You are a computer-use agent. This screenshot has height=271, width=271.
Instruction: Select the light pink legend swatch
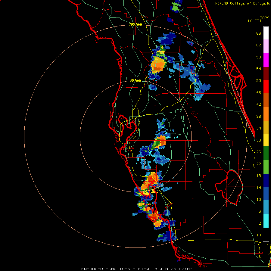[266, 46]
